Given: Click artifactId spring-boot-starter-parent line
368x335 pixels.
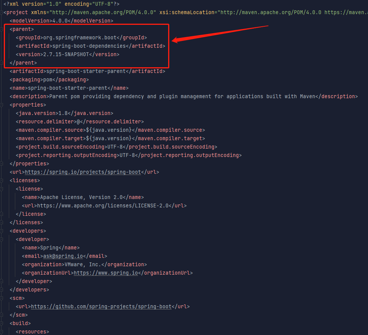Looking at the screenshot, I should 88,71.
